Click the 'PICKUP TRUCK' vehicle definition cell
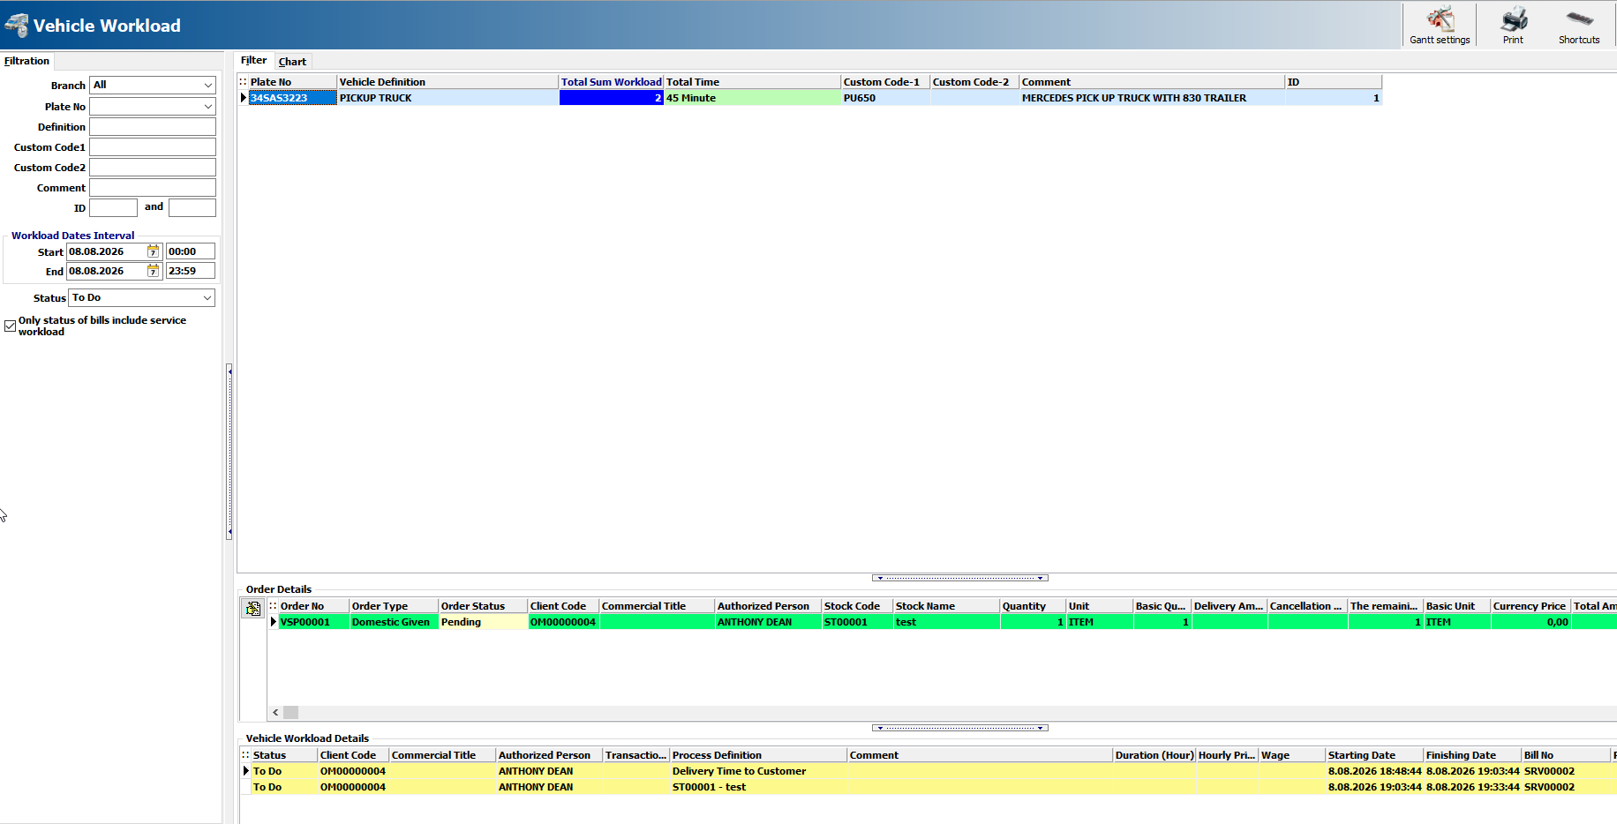 pos(447,98)
